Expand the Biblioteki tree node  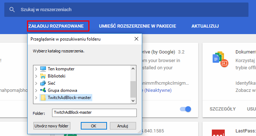coord(36,76)
